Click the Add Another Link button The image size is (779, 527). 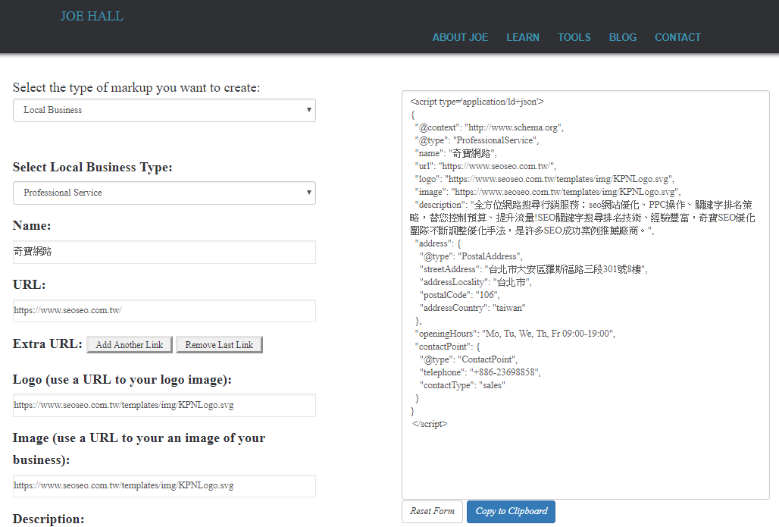[130, 344]
